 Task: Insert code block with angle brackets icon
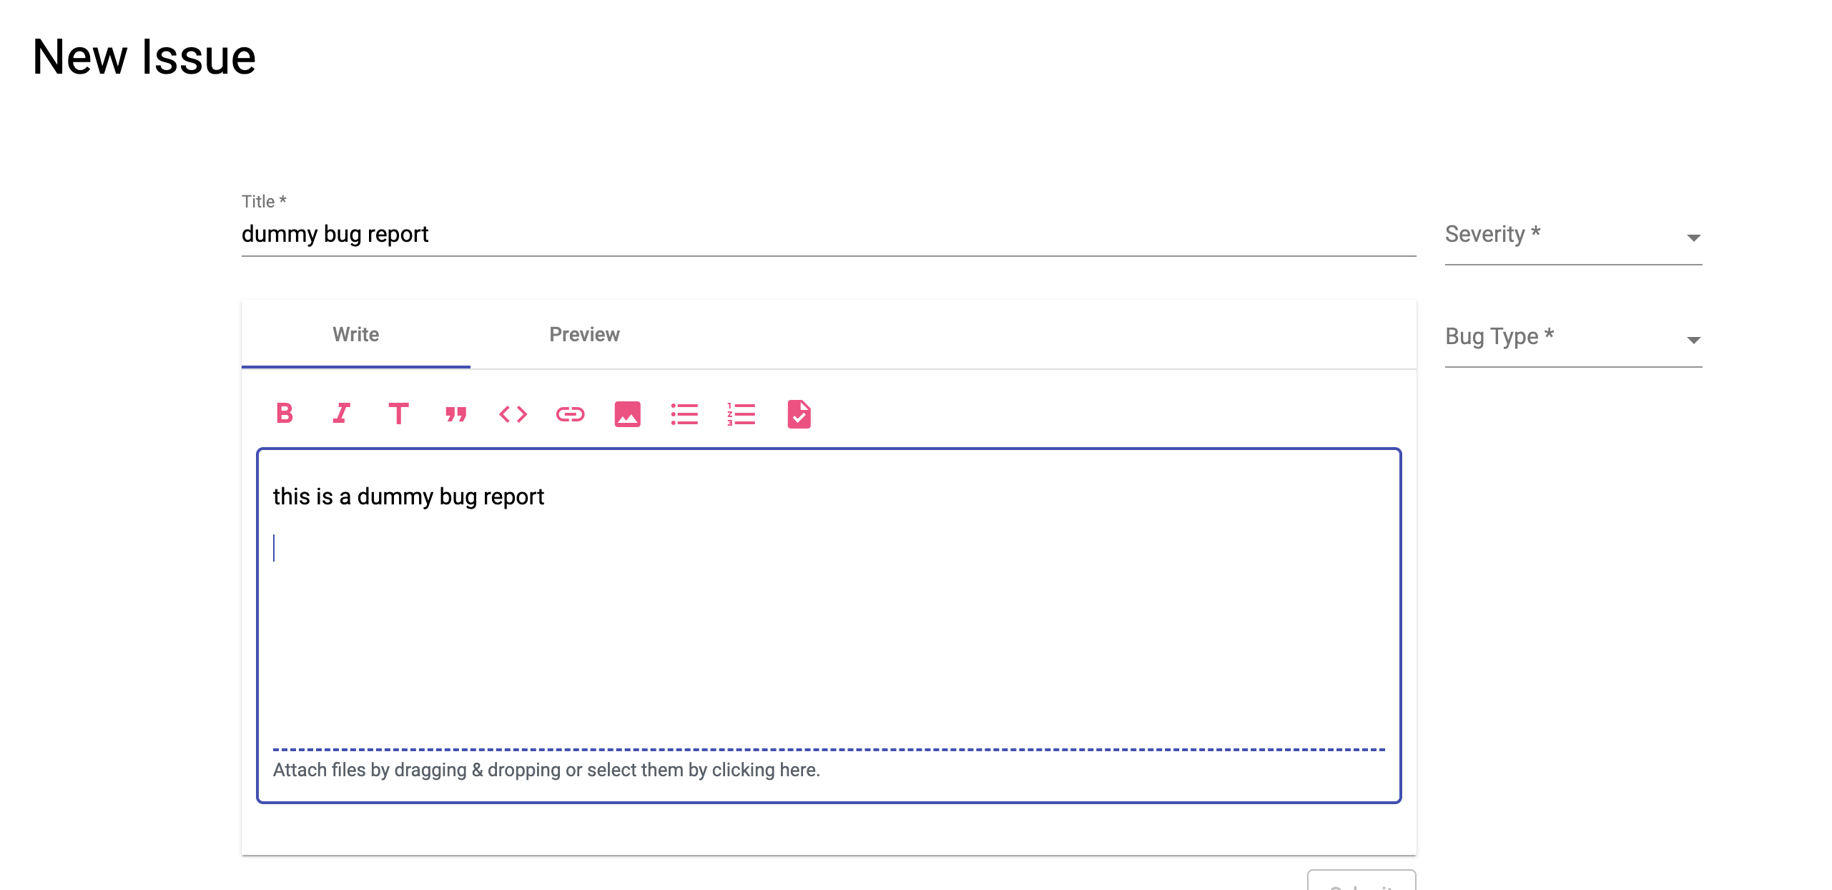[513, 414]
